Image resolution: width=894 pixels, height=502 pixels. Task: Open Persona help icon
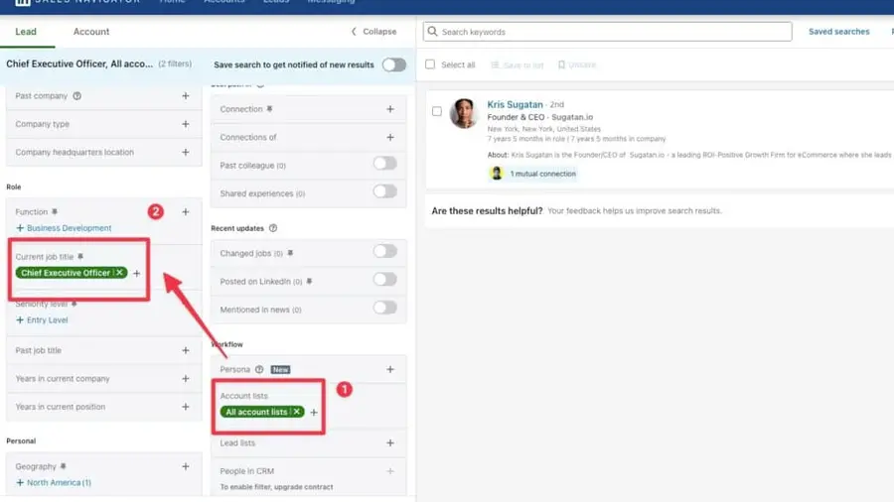(259, 369)
